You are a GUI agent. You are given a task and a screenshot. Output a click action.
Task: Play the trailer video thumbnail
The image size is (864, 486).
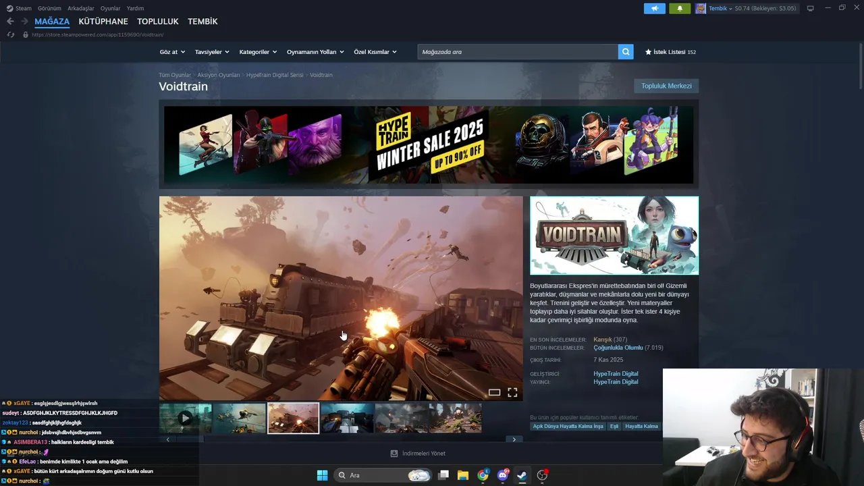pos(185,418)
